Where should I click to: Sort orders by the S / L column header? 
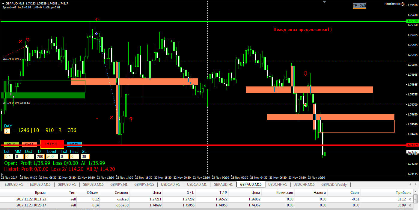tap(179, 192)
